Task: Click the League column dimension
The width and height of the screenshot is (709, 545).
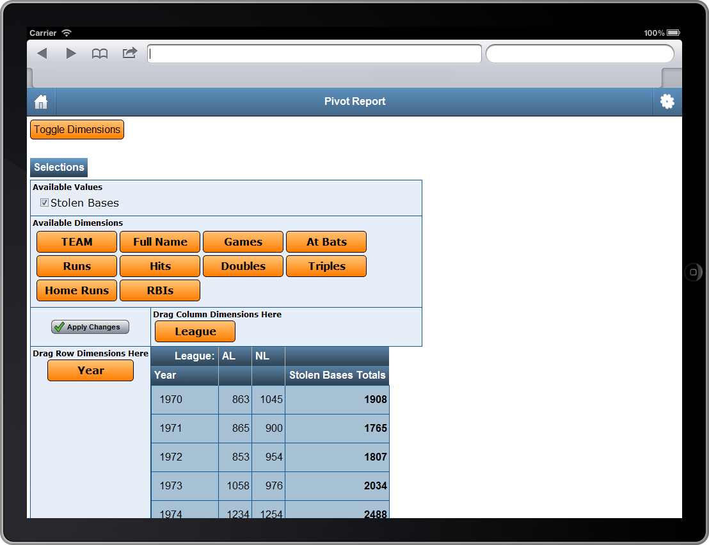Action: coord(195,331)
